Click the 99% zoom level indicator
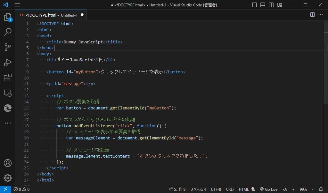Viewport: 328px width, 193px height. pyautogui.click(x=303, y=189)
